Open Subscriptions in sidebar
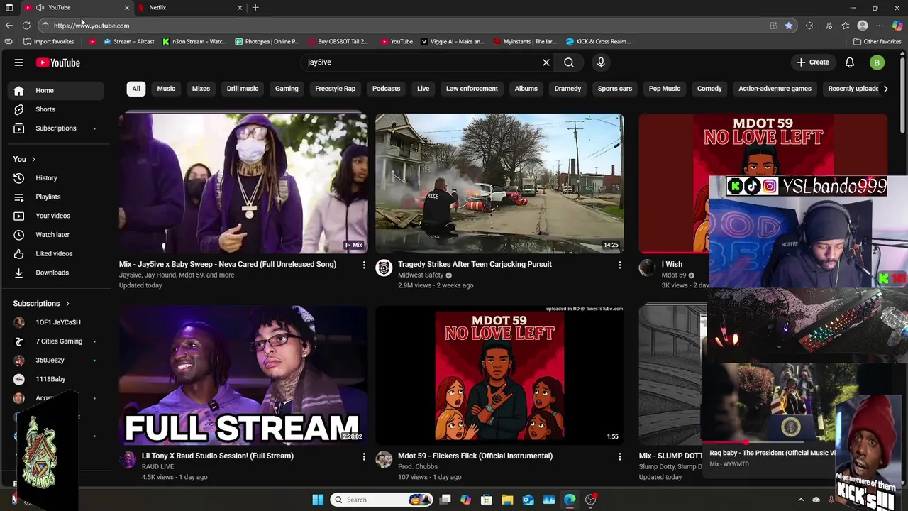The width and height of the screenshot is (908, 511). pos(57,128)
